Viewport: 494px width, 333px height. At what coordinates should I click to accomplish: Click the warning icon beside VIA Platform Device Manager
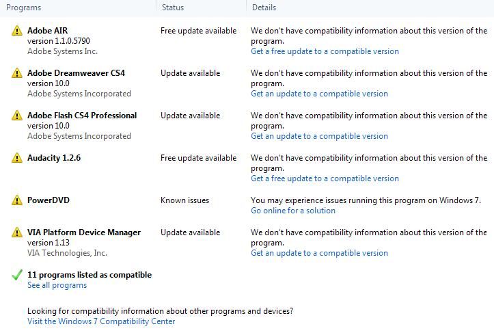click(x=17, y=232)
